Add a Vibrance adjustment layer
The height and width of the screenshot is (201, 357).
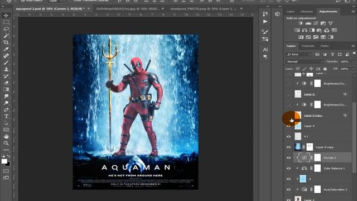coord(331,23)
